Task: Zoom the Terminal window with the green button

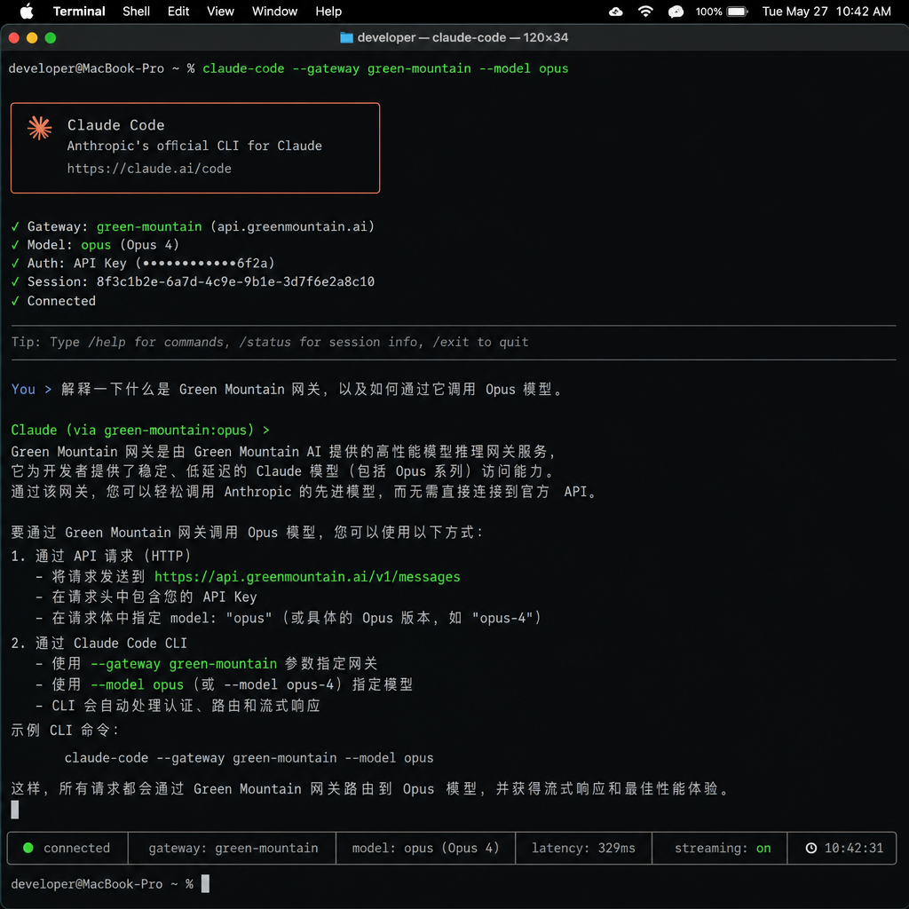Action: (51, 37)
